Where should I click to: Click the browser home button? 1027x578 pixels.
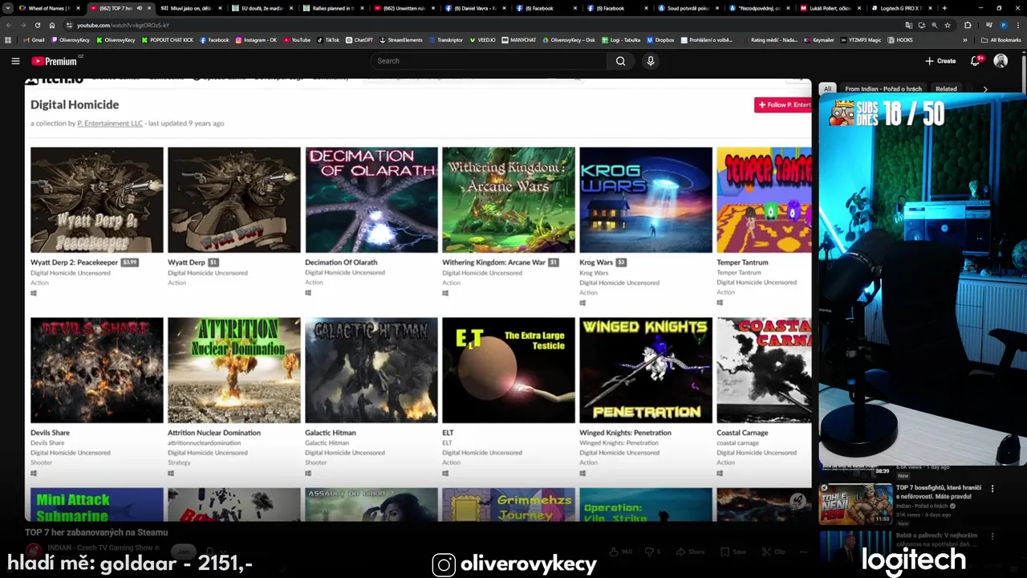(x=52, y=25)
